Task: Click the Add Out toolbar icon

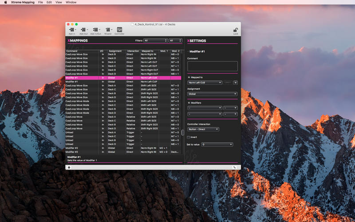Action: coord(83,30)
